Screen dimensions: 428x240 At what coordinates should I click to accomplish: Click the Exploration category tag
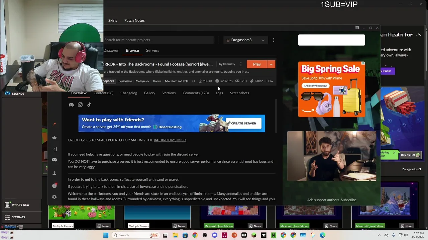tap(125, 81)
